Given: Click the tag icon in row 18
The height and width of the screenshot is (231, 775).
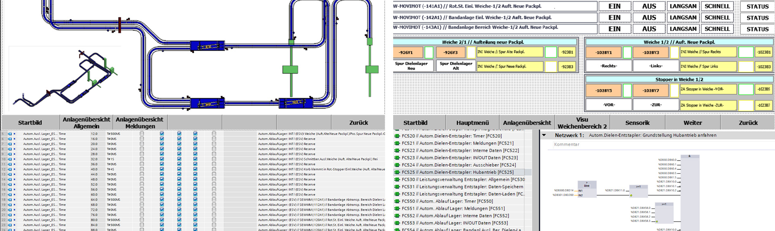Looking at the screenshot, I should (10, 200).
